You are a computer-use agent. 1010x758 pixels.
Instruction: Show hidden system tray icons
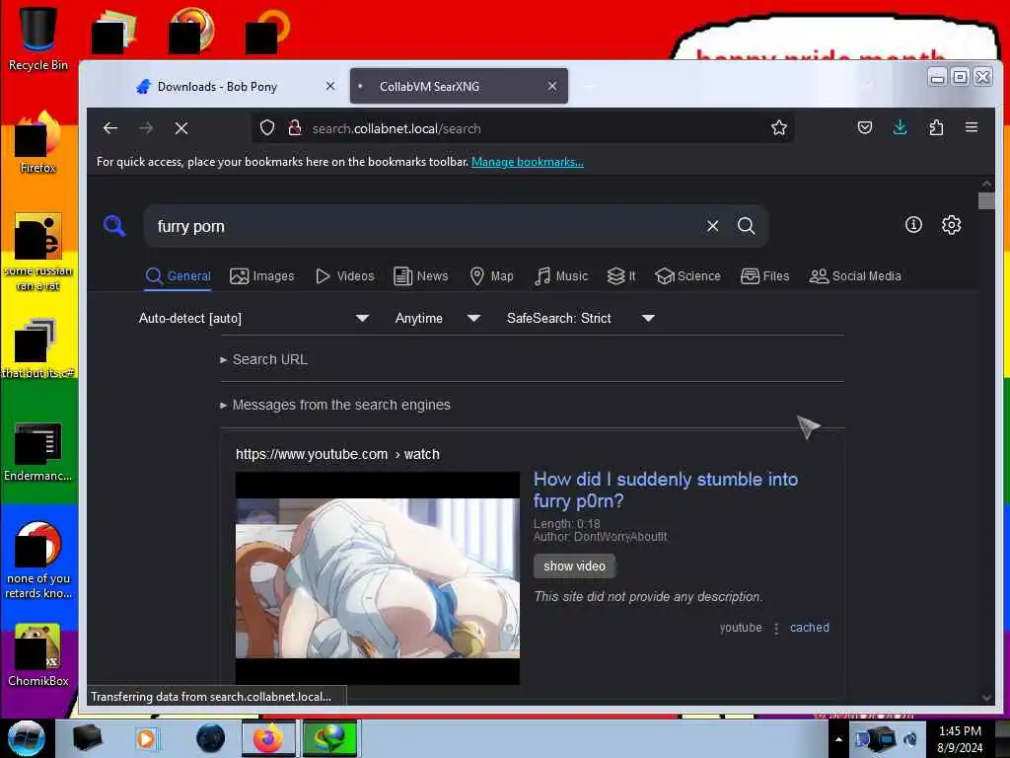click(x=838, y=739)
